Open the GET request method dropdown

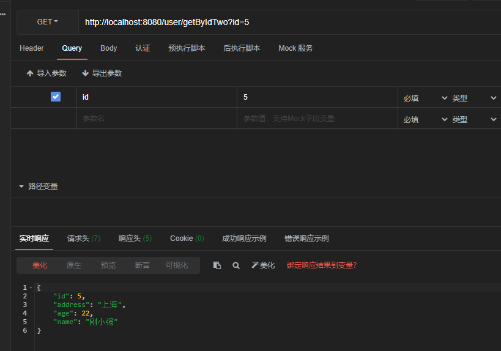(48, 22)
